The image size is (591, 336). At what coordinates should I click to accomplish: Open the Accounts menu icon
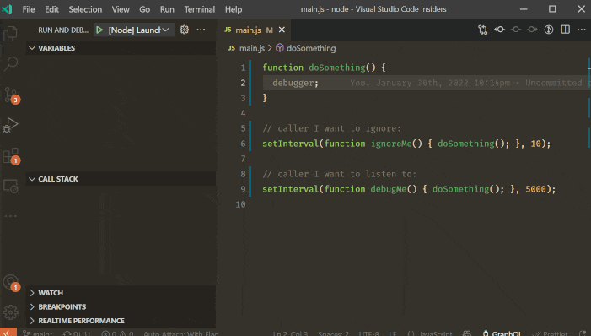11,282
